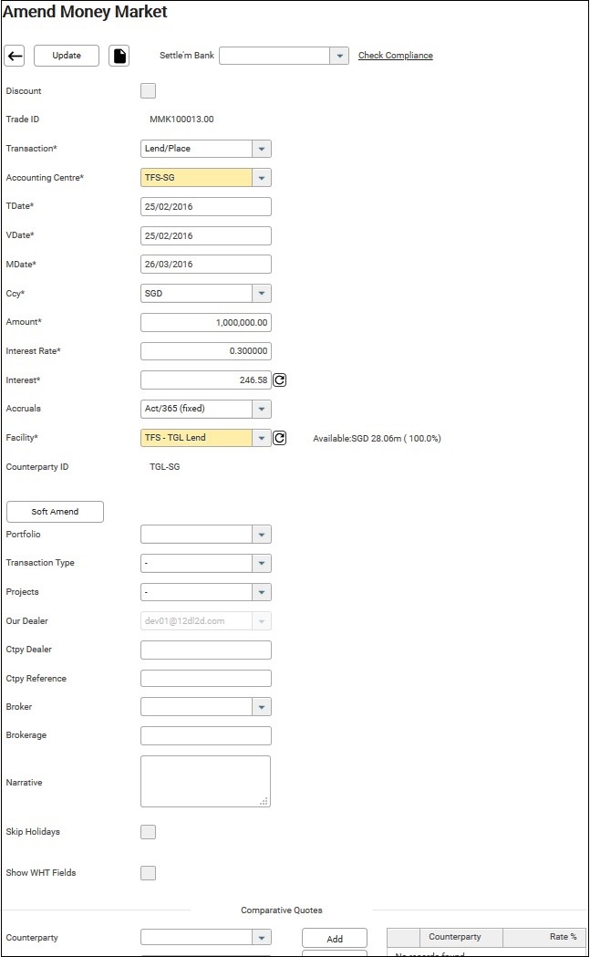This screenshot has width=590, height=957.
Task: Click the Update button
Action: click(x=67, y=56)
